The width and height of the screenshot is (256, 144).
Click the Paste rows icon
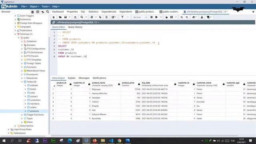pyautogui.click(x=100, y=17)
